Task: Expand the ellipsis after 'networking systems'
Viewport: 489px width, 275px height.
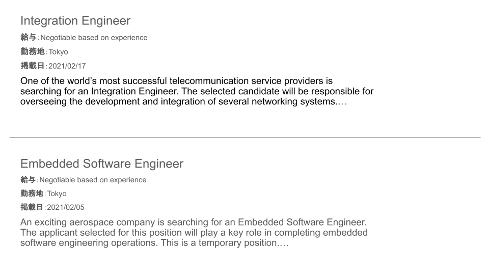Action: tap(342, 103)
